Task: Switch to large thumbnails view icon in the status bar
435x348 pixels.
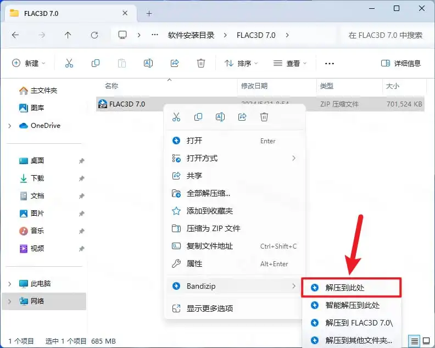Action: (426, 341)
